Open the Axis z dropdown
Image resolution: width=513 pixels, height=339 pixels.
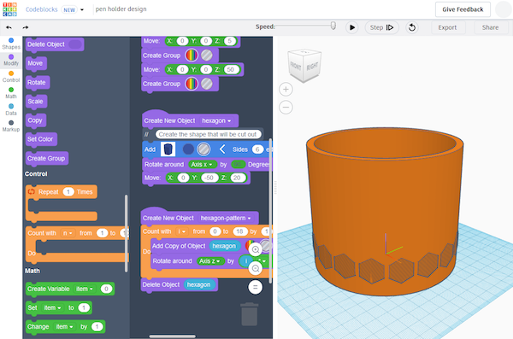(x=210, y=261)
